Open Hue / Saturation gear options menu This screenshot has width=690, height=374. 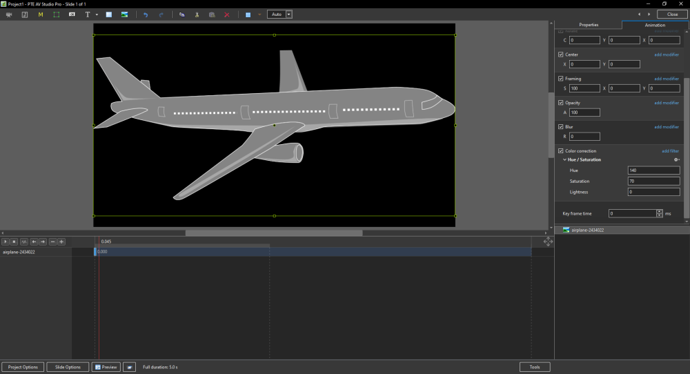(x=676, y=160)
